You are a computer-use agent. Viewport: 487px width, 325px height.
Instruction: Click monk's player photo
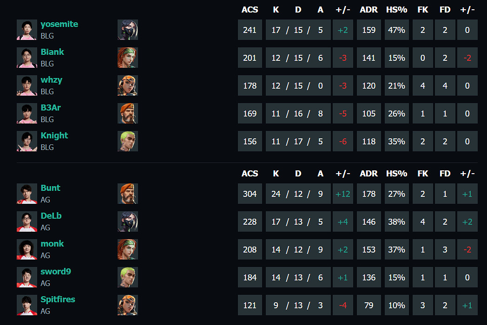click(x=27, y=249)
